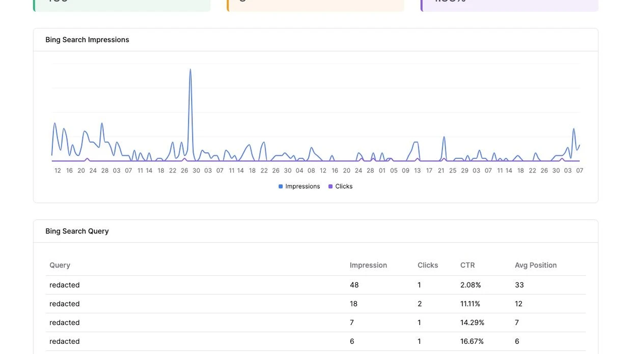The image size is (630, 354).
Task: Click the clicks value 2 cell
Action: pos(420,304)
